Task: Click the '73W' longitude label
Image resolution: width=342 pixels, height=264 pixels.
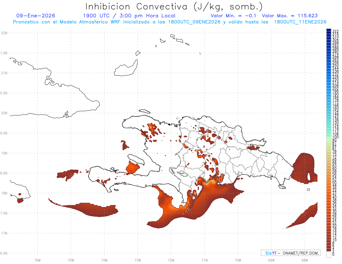Action: tap(138, 260)
